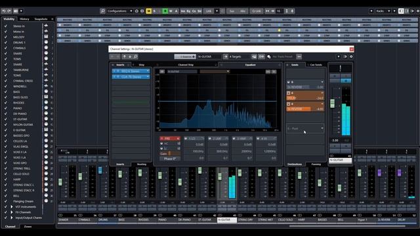This screenshot has height=236, width=420.
Task: Uncheck visibility for Stereo In
Action: point(6,26)
